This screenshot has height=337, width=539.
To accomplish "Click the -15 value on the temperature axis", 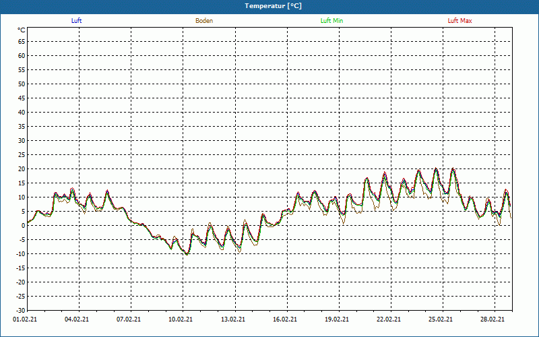I will point(21,268).
